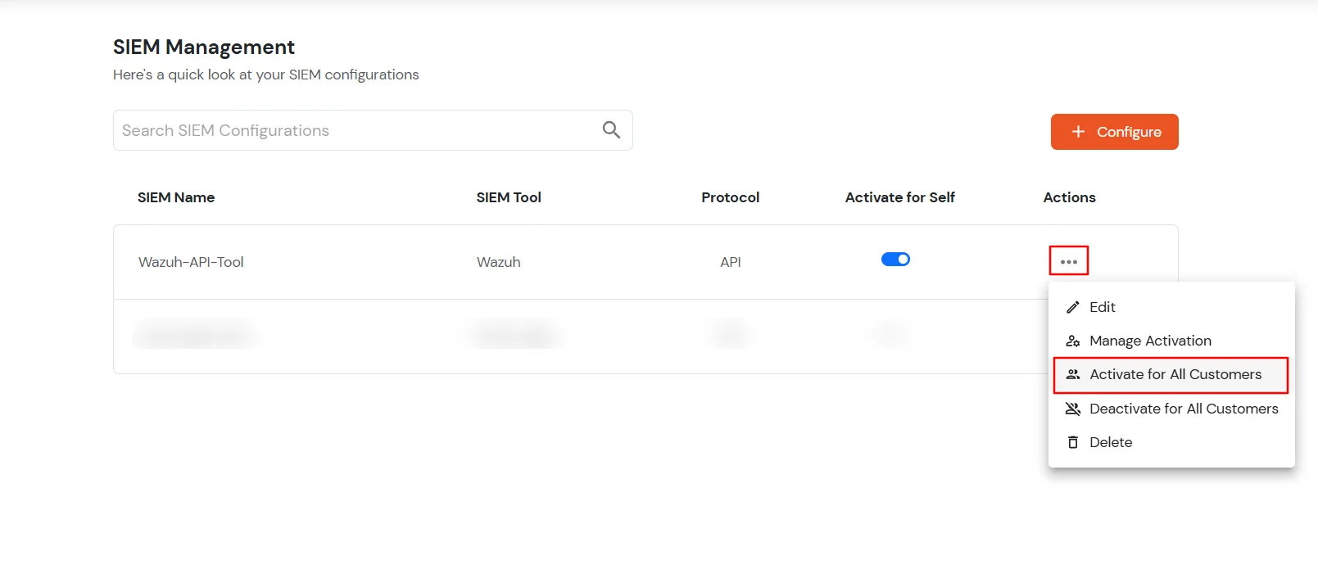Choose Activate for All Customers
The width and height of the screenshot is (1318, 565).
point(1171,374)
